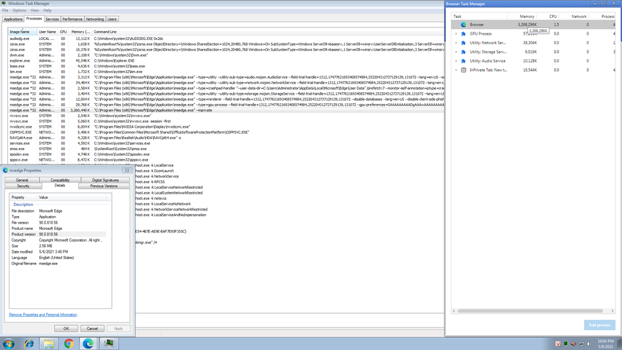Screen dimensions: 622x350
Task: Select Product version row in Properties
Action: click(59, 234)
